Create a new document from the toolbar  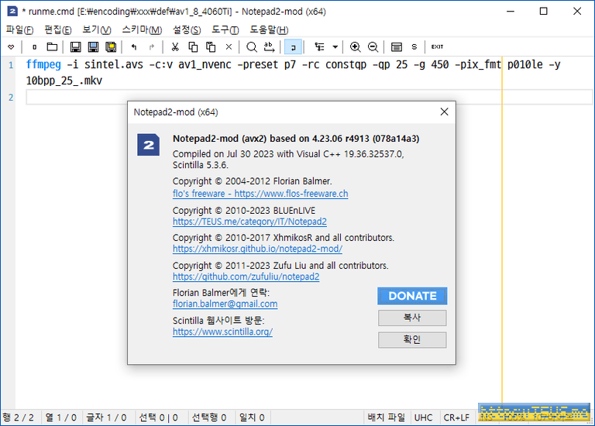(35, 47)
